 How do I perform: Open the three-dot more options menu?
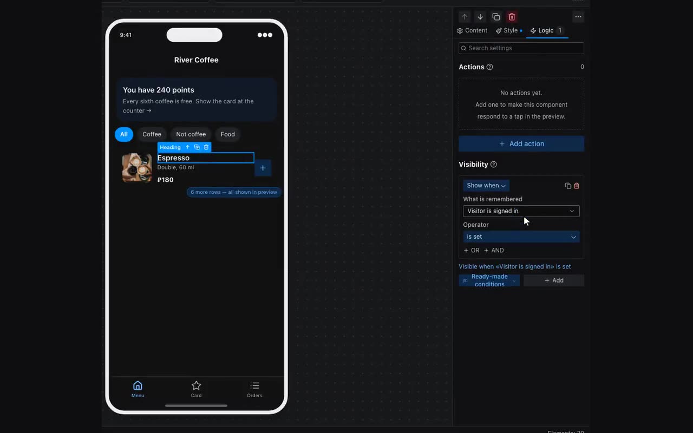pos(578,17)
